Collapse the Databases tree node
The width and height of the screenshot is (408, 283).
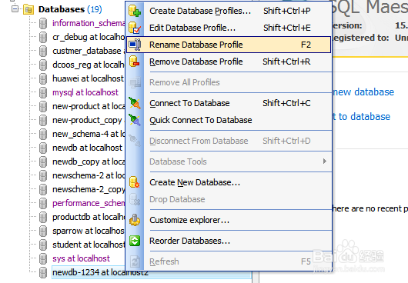[15, 9]
